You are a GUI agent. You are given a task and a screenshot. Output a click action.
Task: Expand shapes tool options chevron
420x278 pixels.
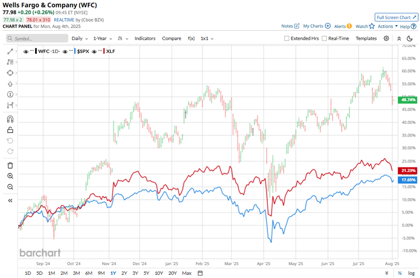[x=17, y=73]
